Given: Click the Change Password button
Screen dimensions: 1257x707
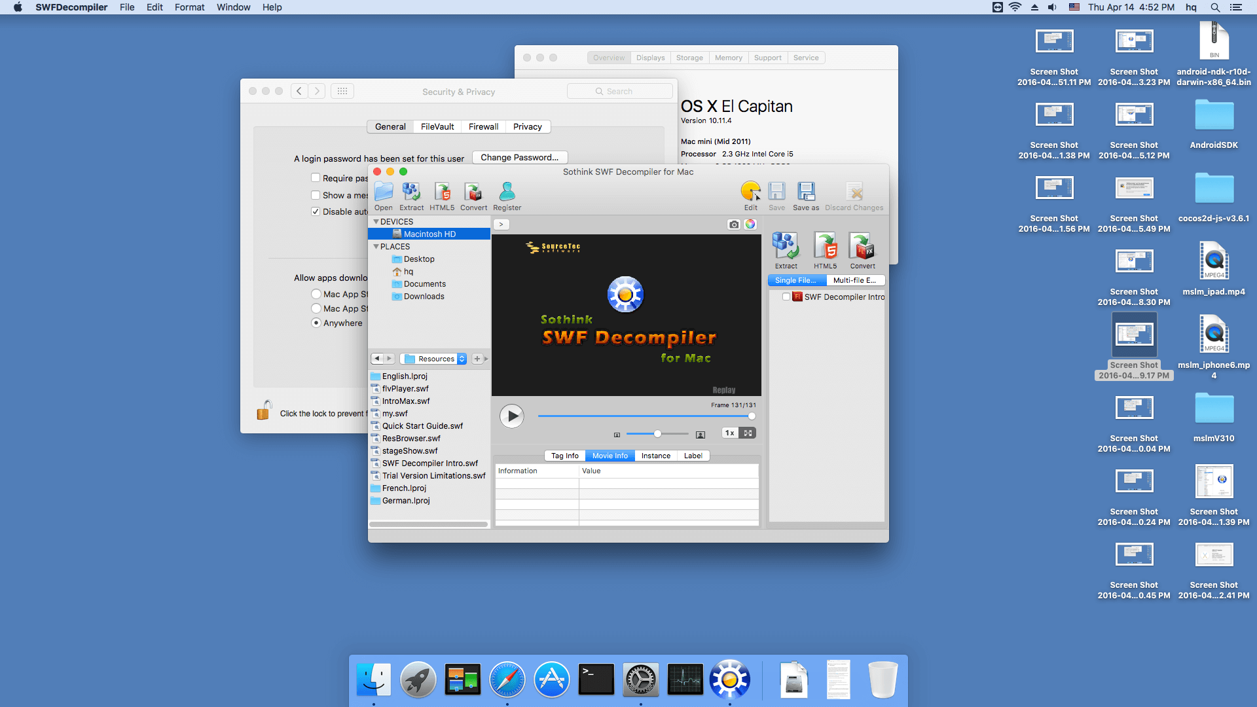Looking at the screenshot, I should [520, 158].
